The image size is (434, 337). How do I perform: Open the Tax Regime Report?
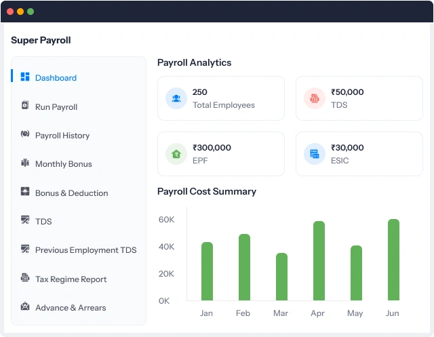point(71,279)
